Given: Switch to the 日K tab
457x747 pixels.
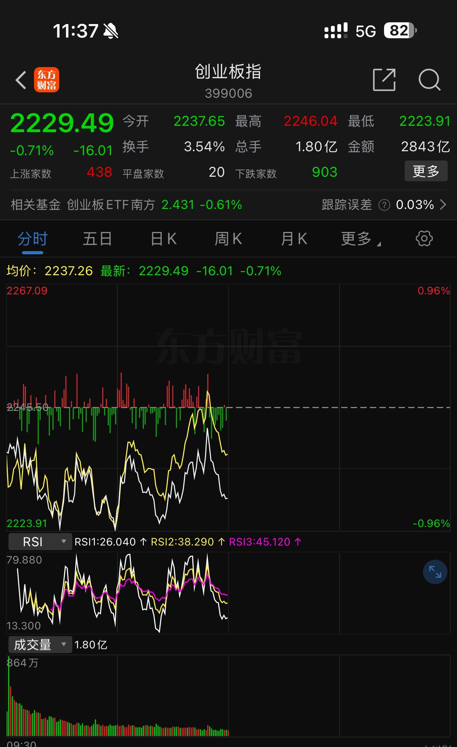Looking at the screenshot, I should [x=163, y=239].
